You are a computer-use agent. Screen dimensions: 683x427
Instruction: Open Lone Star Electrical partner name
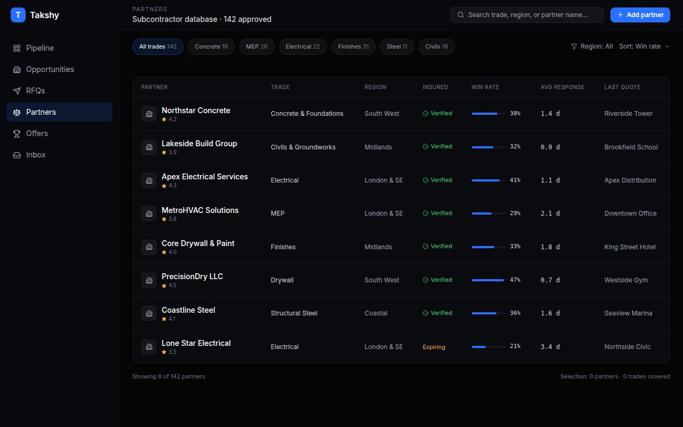coord(196,343)
